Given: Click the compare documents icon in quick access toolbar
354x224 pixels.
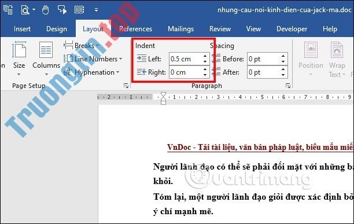Looking at the screenshot, I should pos(8,10).
